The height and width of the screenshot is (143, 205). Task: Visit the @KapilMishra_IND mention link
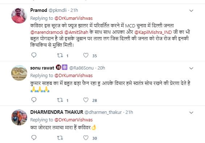153,32
